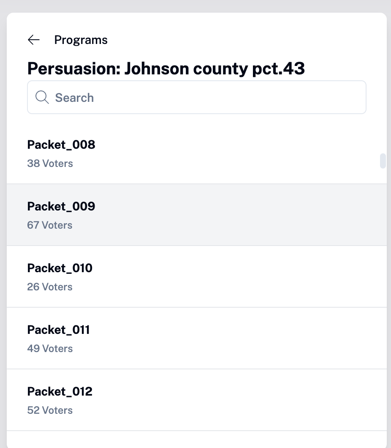This screenshot has height=448, width=391.
Task: Select the 38 Voters label
Action: pos(50,164)
